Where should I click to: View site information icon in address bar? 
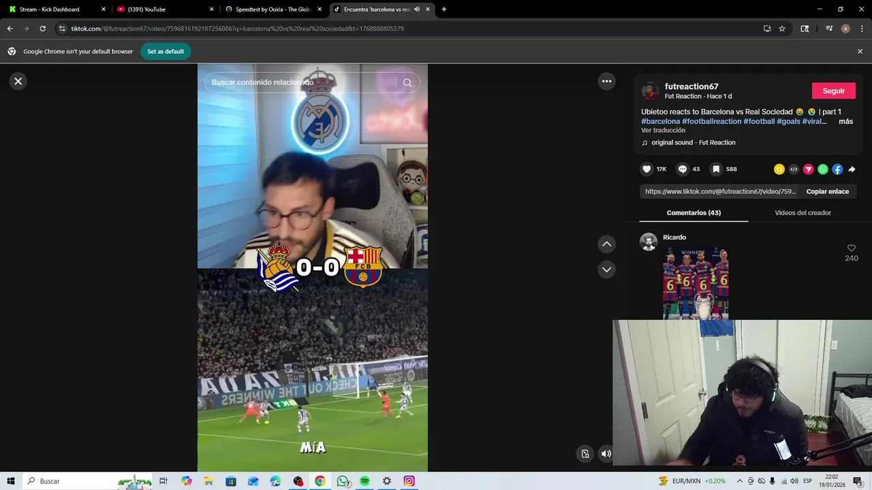62,29
